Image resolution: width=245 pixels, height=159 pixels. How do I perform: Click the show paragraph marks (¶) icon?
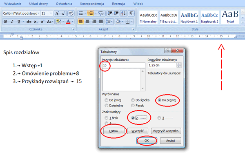coord(131,13)
